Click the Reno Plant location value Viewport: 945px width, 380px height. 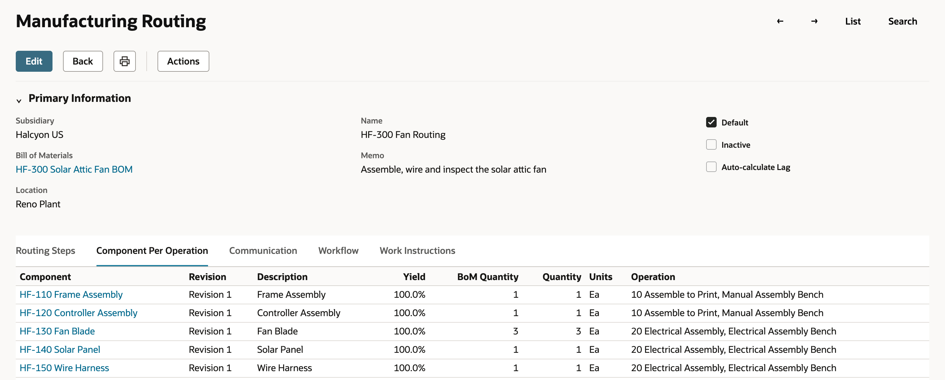38,204
